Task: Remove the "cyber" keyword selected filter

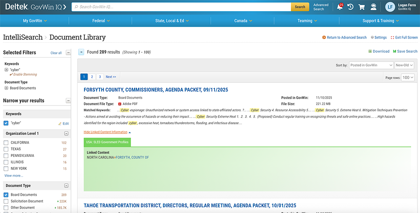Action: tap(6, 70)
